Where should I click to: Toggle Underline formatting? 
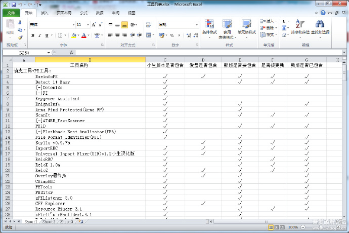pyautogui.click(x=47, y=35)
